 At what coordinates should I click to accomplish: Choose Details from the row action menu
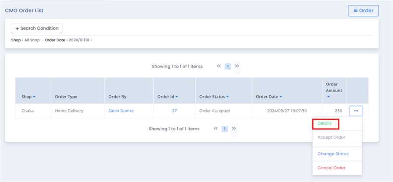(324, 124)
